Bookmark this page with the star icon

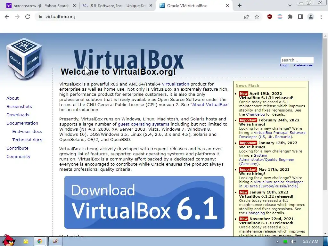[257, 17]
